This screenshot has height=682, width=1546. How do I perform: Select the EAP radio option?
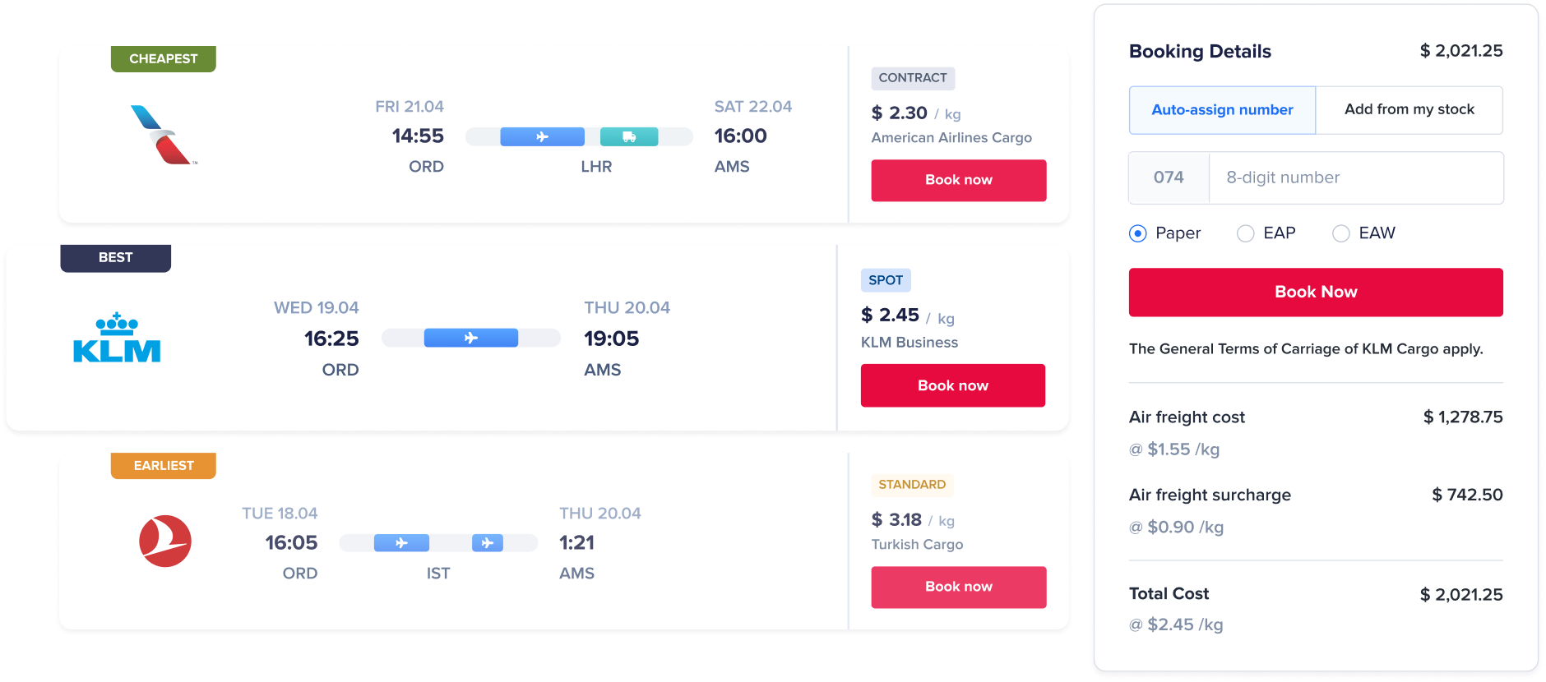tap(1245, 233)
